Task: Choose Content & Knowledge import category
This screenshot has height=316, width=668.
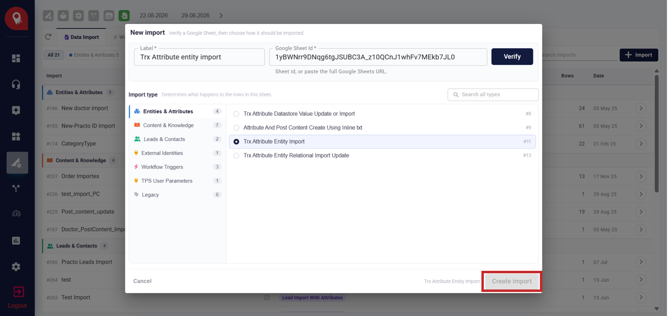Action: 178,125
